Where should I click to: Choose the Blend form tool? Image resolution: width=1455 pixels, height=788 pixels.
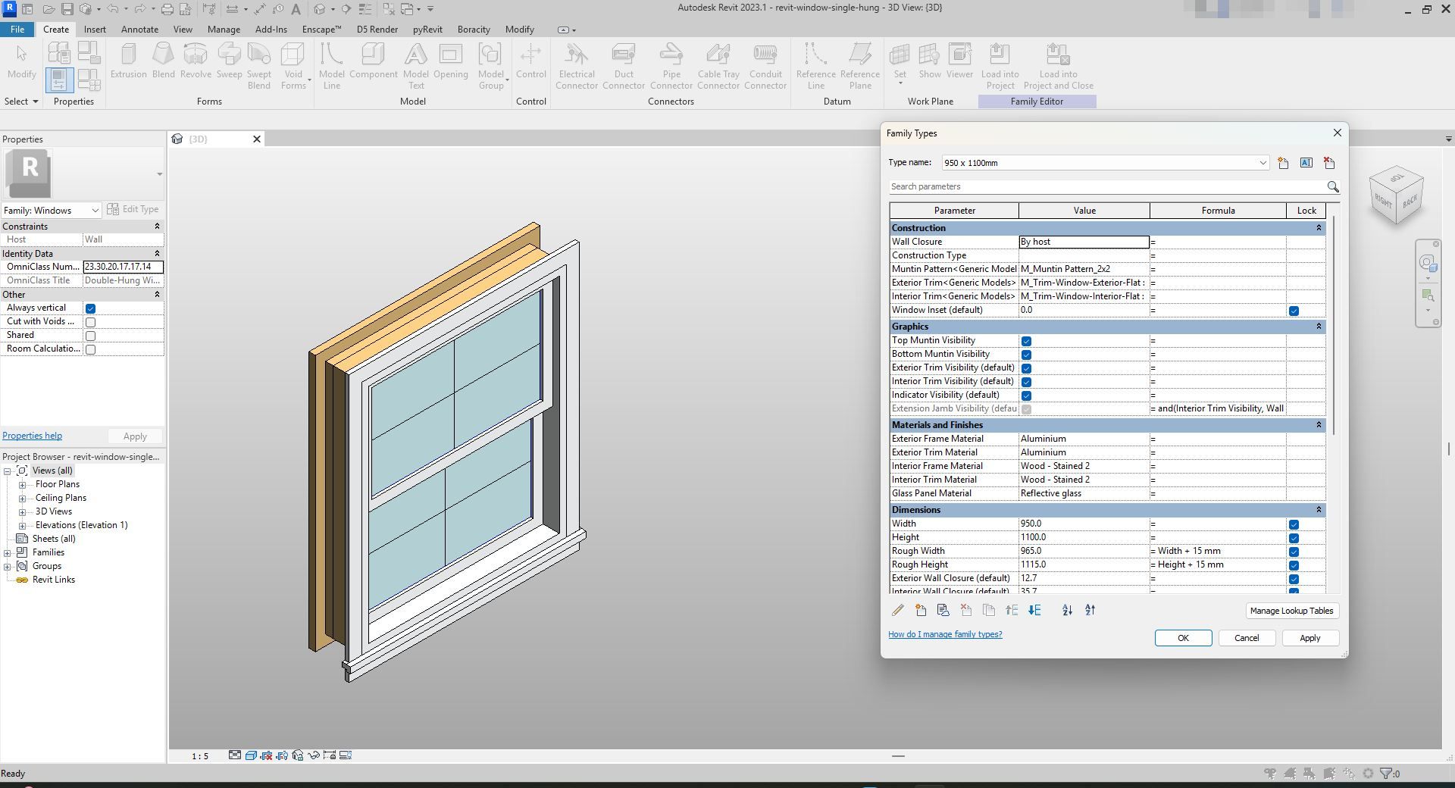(x=163, y=61)
